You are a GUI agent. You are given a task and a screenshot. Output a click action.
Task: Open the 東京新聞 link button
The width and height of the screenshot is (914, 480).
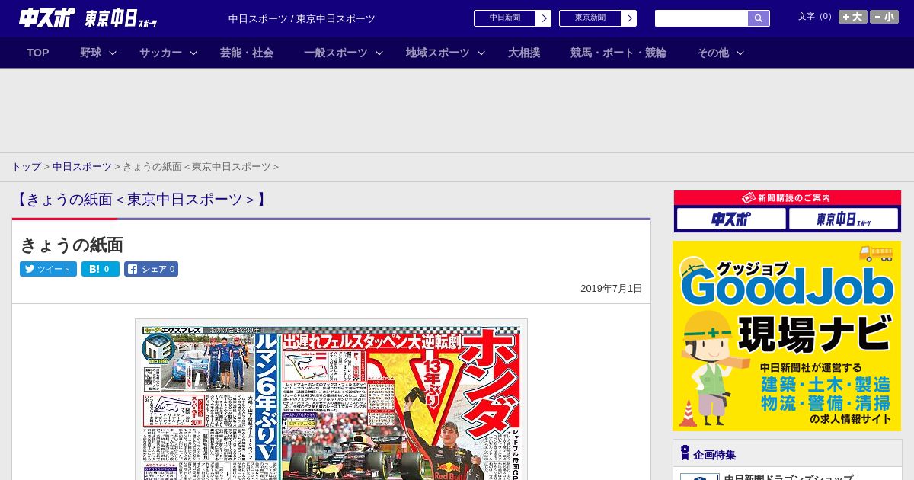click(590, 18)
